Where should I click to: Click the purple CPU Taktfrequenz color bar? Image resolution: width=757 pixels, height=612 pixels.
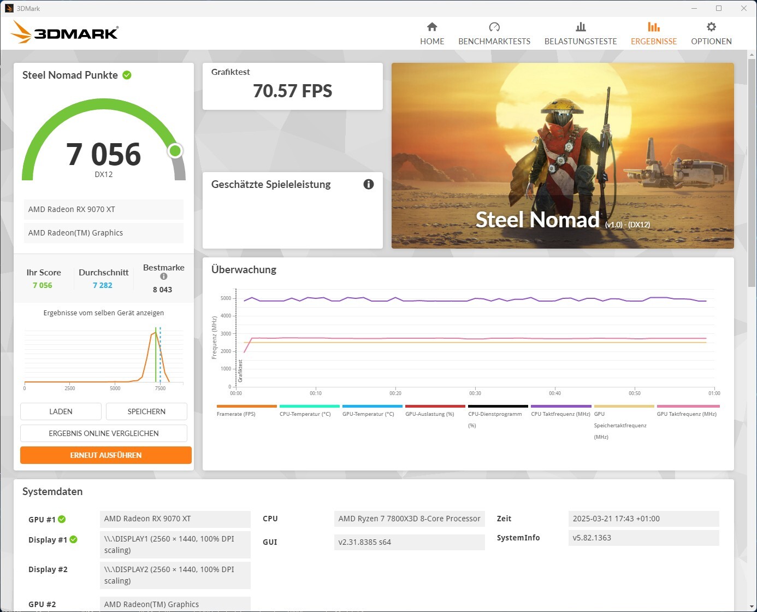pyautogui.click(x=561, y=406)
